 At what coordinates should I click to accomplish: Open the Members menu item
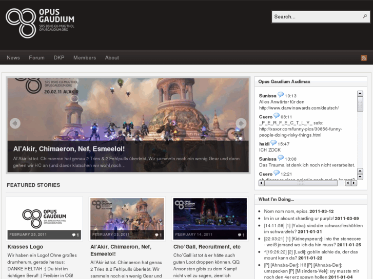(x=85, y=58)
